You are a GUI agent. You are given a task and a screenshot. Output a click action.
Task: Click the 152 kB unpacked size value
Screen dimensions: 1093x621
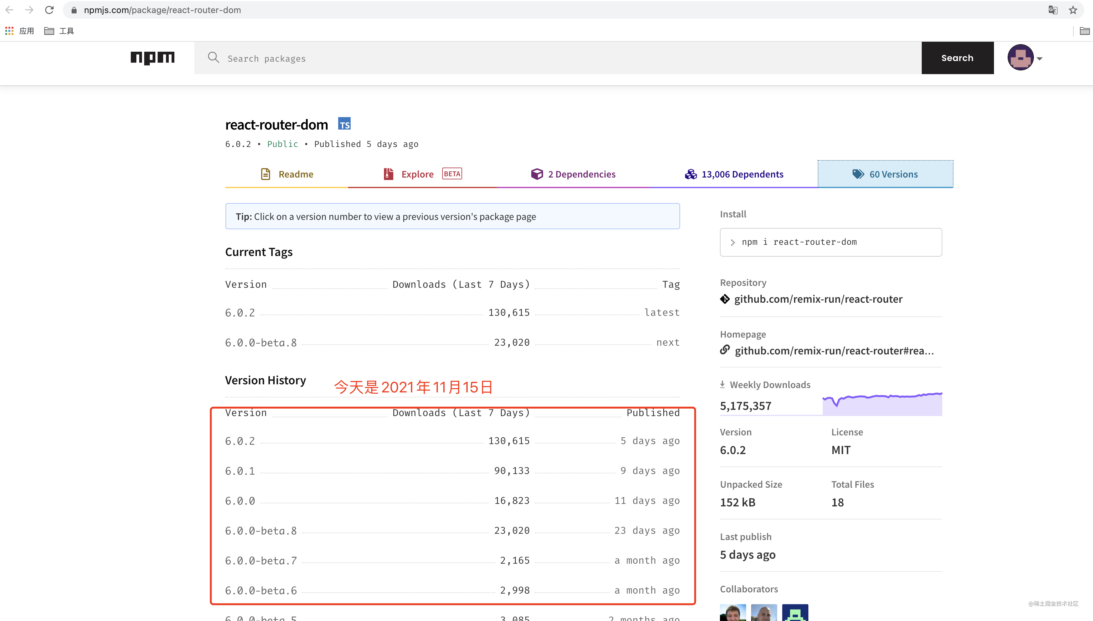click(738, 502)
